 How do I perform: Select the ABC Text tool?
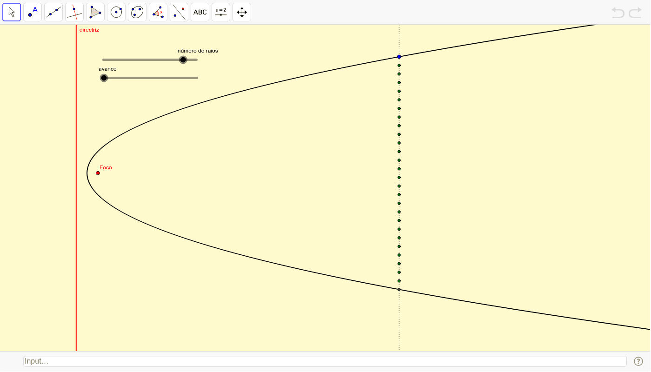click(200, 12)
